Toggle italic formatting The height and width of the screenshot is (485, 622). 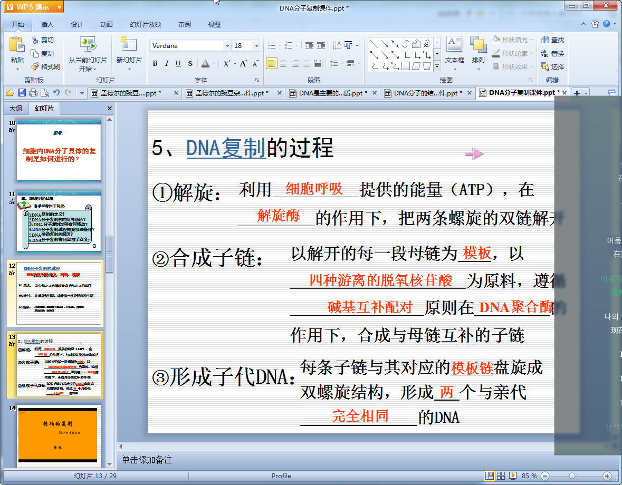pyautogui.click(x=167, y=63)
